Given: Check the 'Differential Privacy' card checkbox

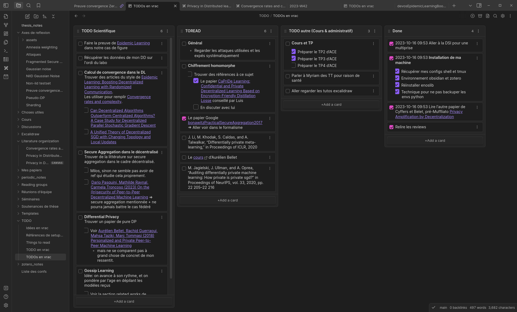Looking at the screenshot, I should click(x=80, y=217).
